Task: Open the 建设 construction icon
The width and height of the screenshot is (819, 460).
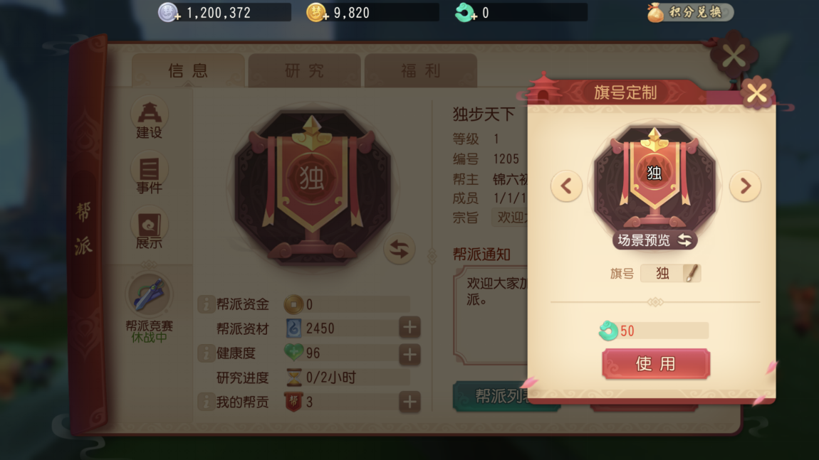Action: [149, 119]
